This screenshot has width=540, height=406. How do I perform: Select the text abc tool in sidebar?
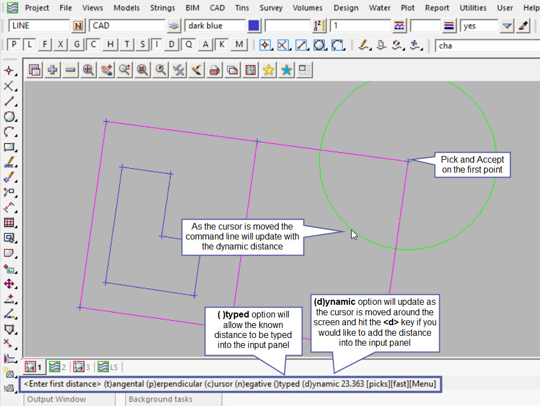tap(9, 163)
